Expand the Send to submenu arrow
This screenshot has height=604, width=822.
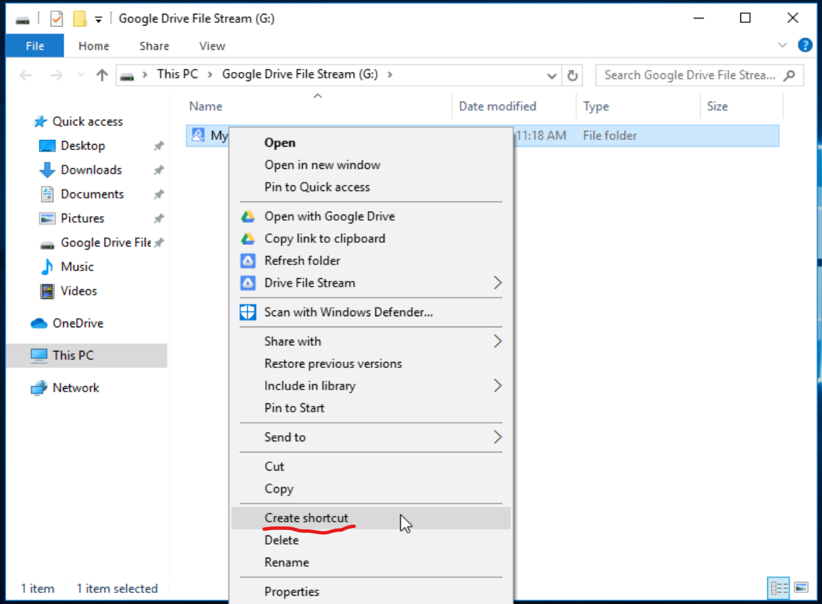497,437
